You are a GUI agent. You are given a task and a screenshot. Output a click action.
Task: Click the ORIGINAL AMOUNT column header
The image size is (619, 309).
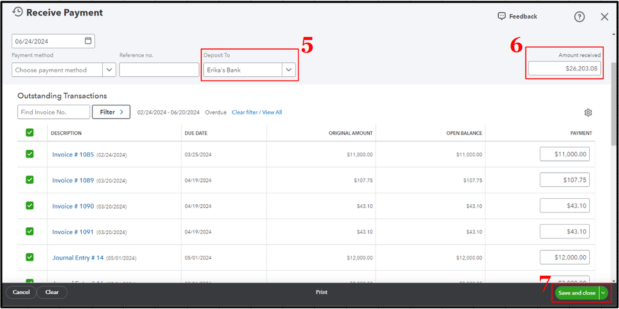click(x=351, y=133)
